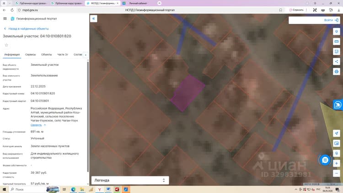343x193 pixels.
Task: Bookmark the page in address bar
Action: point(280,10)
